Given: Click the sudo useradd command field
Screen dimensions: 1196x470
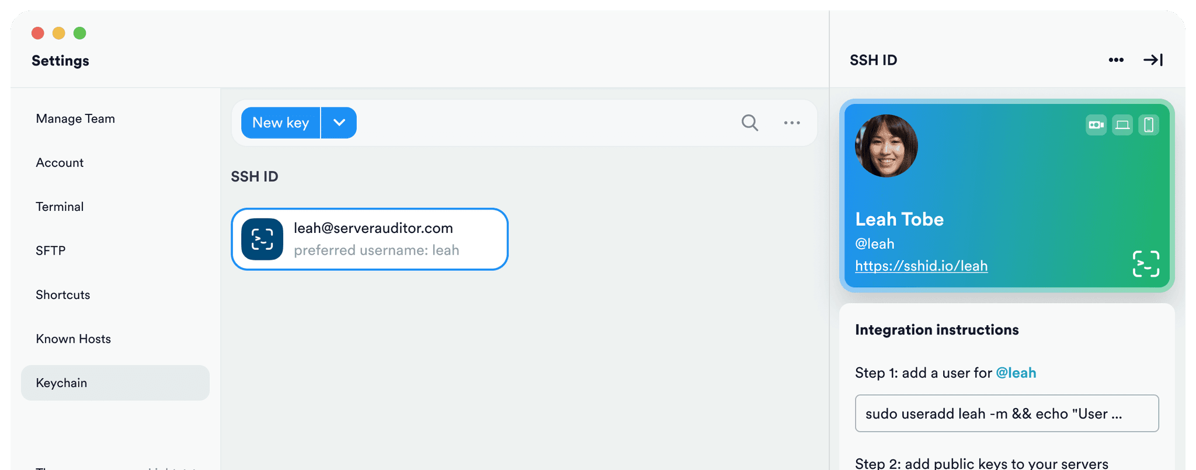Looking at the screenshot, I should pos(1007,413).
